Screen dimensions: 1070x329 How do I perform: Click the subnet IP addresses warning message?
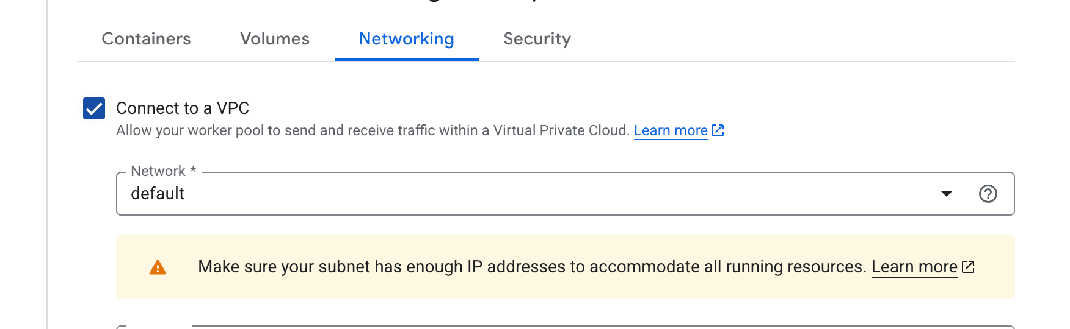tap(531, 267)
